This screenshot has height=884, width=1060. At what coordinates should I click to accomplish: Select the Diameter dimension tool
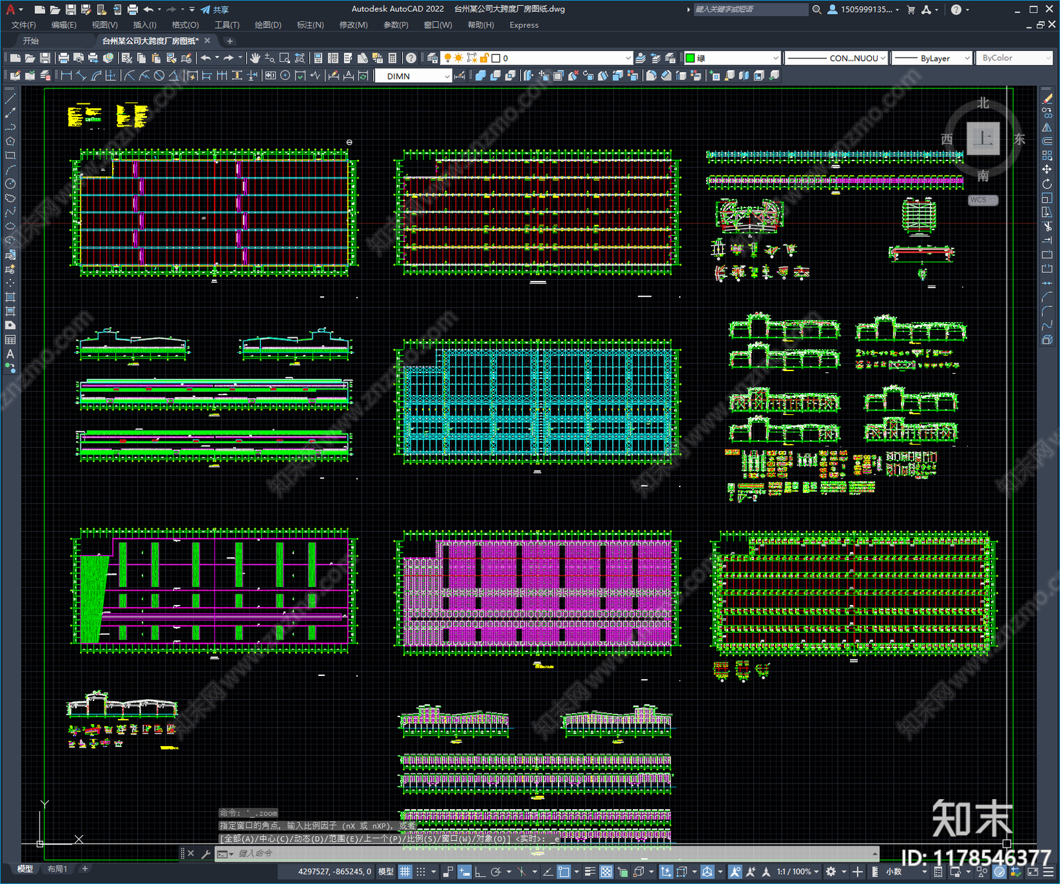(x=159, y=76)
